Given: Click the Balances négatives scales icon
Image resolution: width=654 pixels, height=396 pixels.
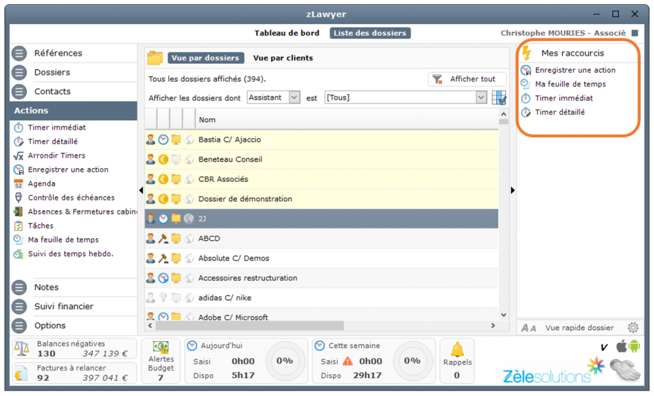Looking at the screenshot, I should (21, 349).
